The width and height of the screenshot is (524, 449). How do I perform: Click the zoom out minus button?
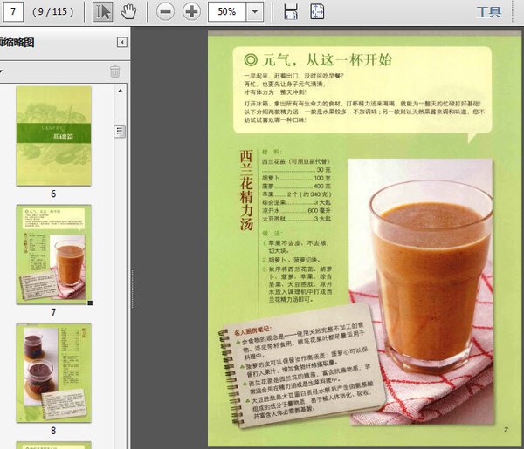165,11
